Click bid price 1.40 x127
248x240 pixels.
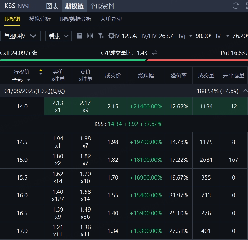click(58, 195)
